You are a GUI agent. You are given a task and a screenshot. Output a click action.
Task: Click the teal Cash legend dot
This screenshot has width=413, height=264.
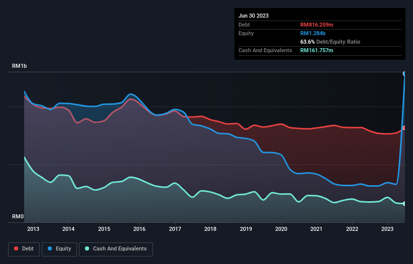click(x=87, y=248)
